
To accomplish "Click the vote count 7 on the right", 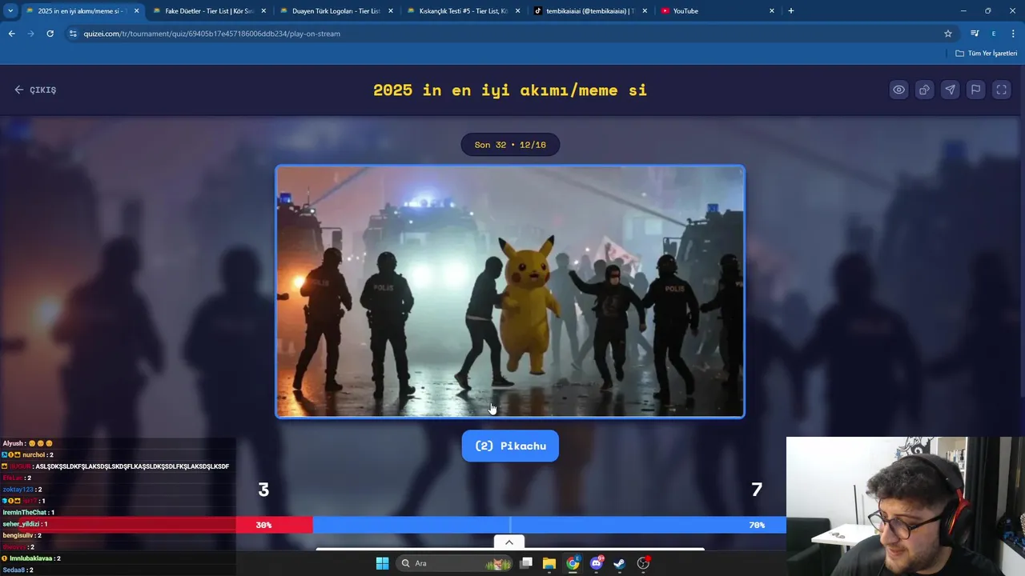I will click(757, 490).
